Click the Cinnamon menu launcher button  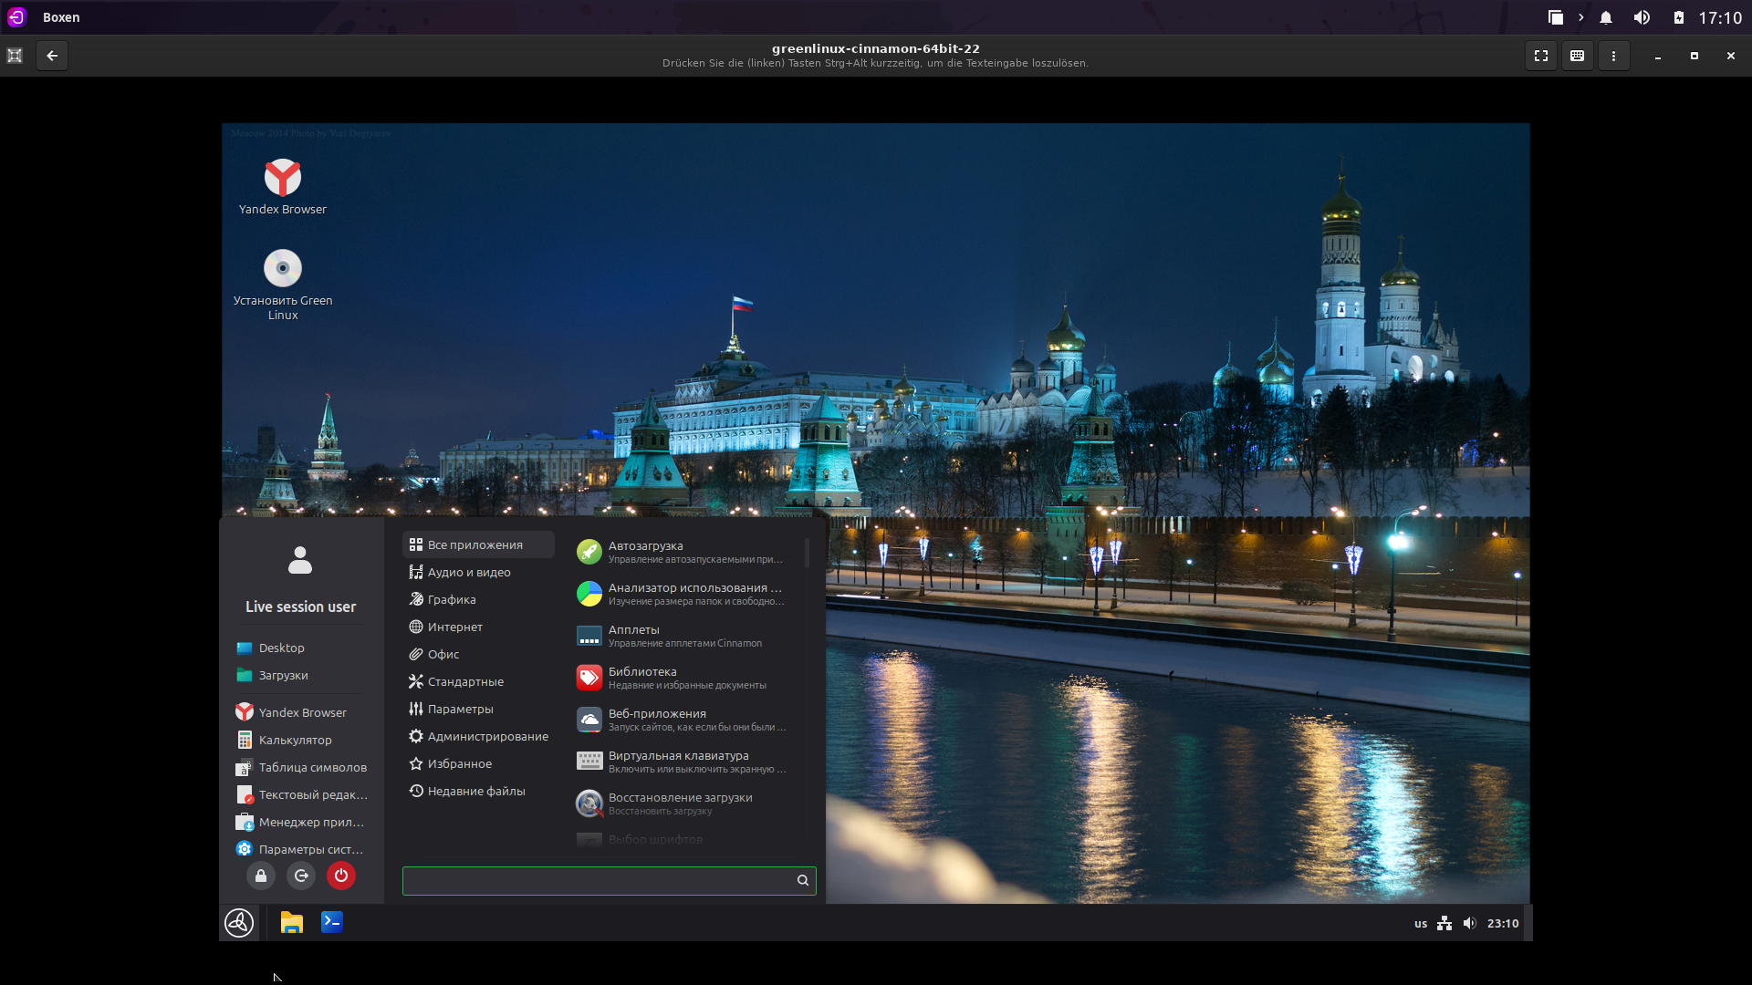[239, 923]
